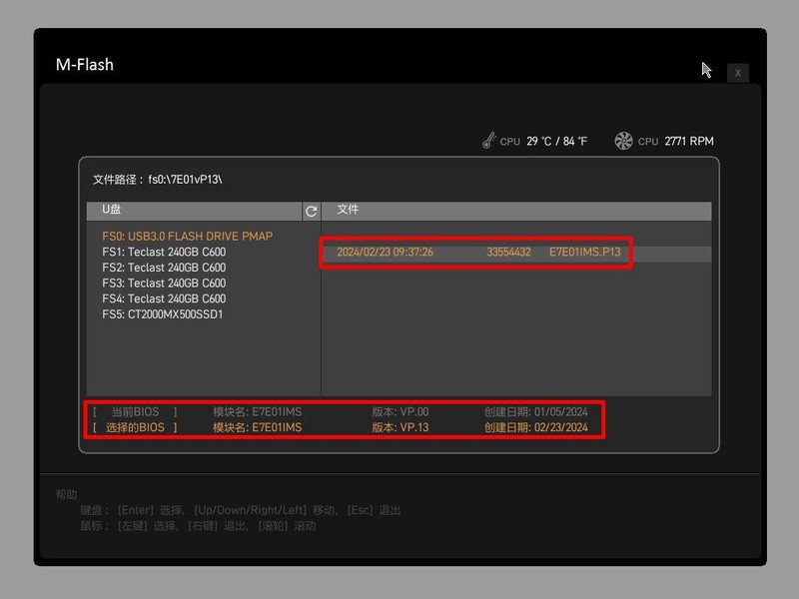Select FS1: Teclast 240GB C600 drive
Viewport: 799px width, 599px height.
click(x=164, y=253)
